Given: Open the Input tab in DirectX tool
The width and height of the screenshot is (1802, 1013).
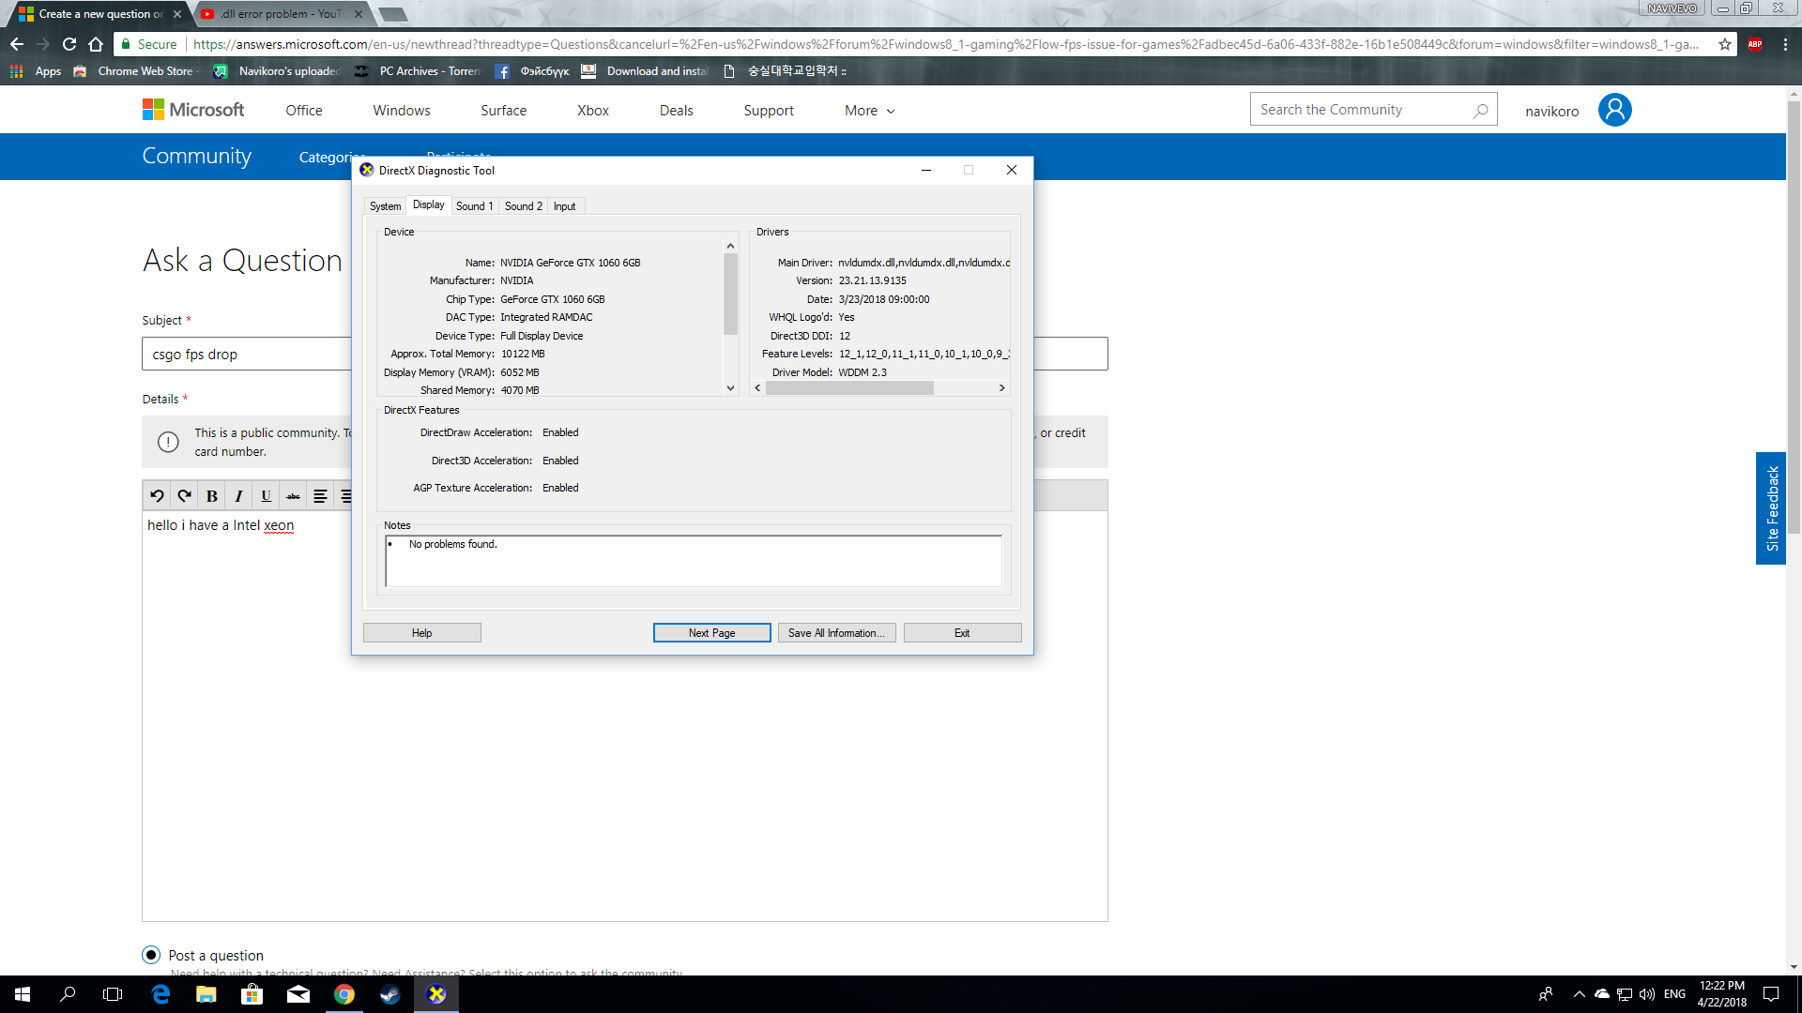Looking at the screenshot, I should click(564, 206).
